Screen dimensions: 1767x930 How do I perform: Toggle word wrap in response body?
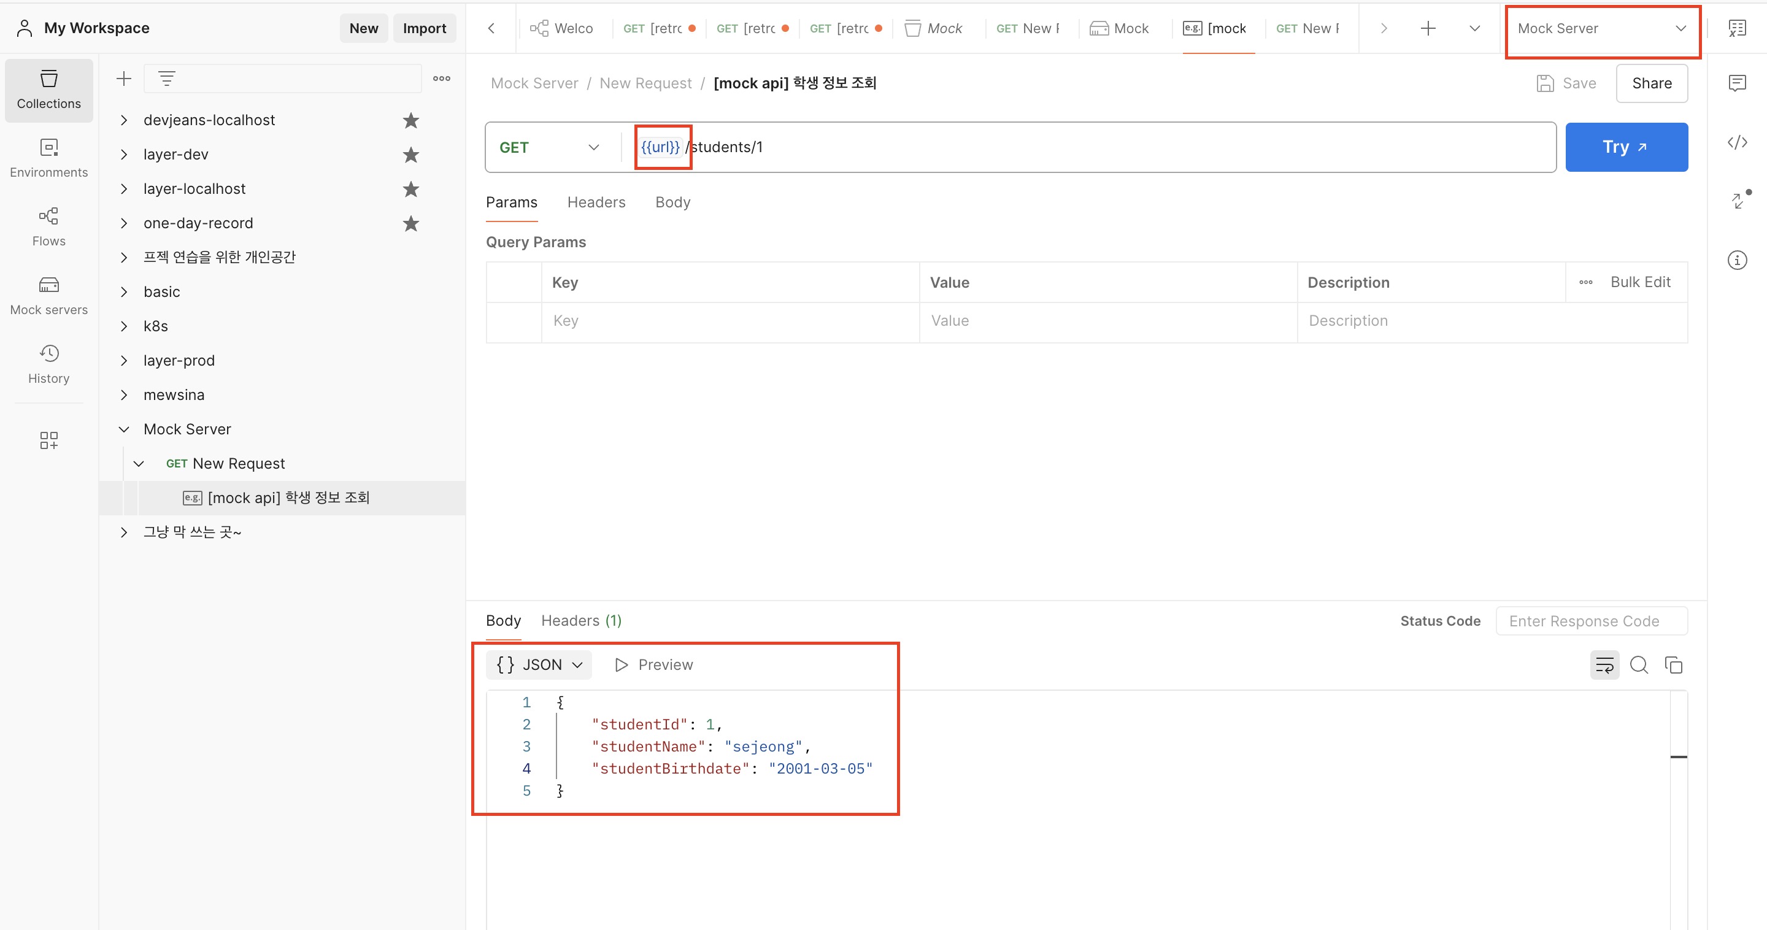[1604, 664]
